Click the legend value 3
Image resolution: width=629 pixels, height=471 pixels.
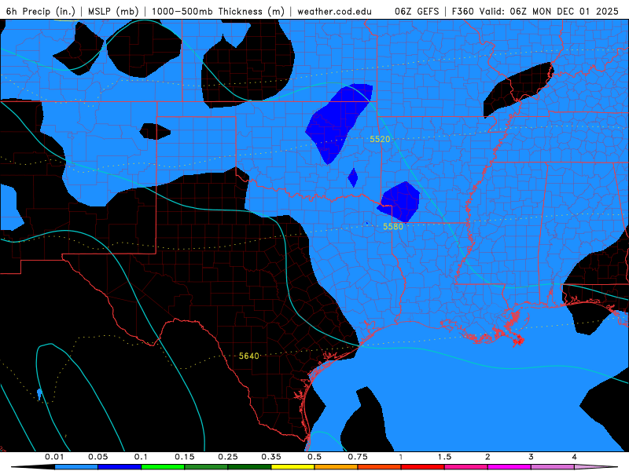[532, 457]
